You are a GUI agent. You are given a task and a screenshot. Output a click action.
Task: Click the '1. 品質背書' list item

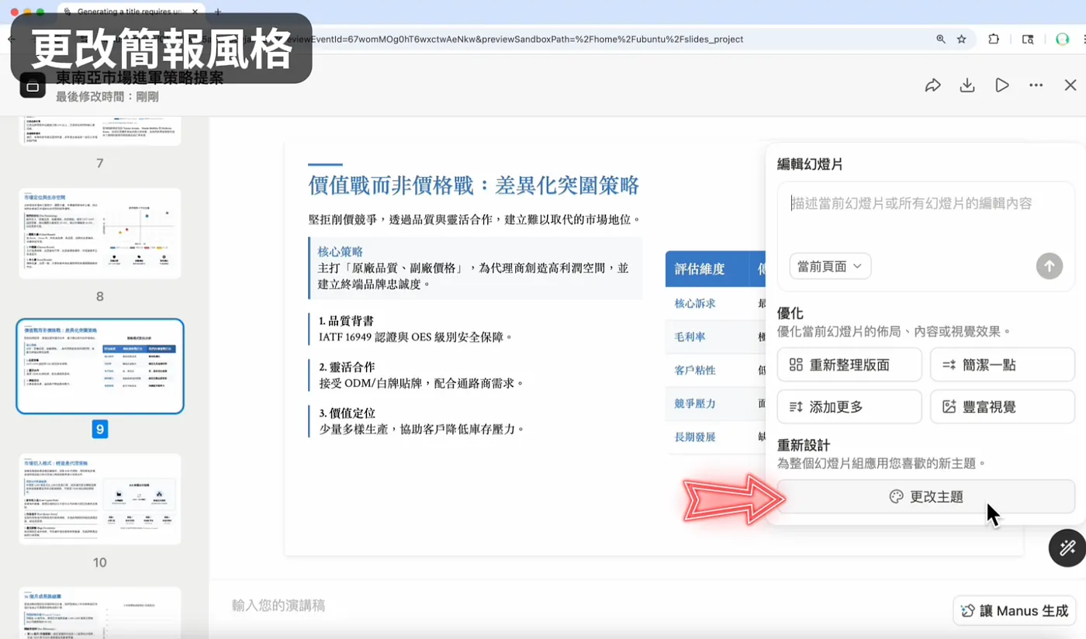347,320
